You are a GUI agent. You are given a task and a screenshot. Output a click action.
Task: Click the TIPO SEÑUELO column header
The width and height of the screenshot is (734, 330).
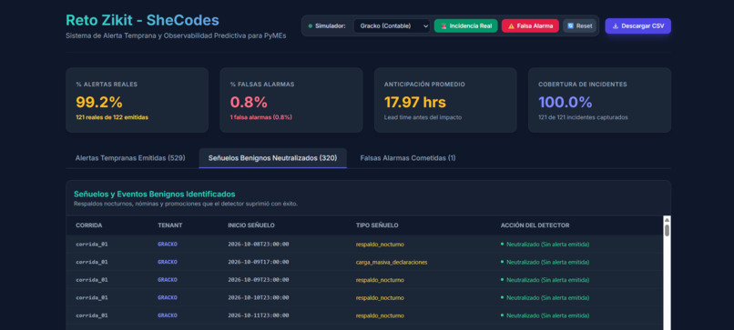point(377,225)
